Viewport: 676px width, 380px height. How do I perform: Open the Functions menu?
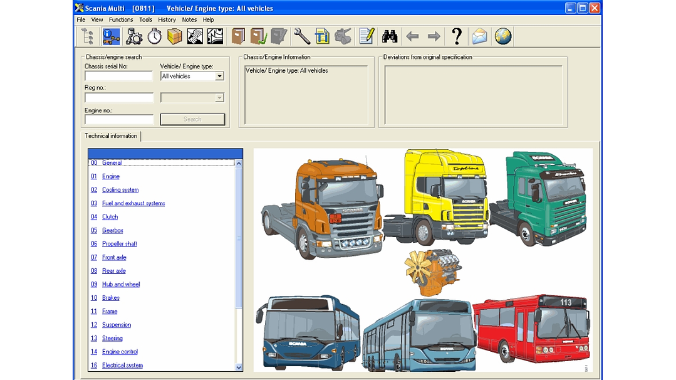[120, 20]
